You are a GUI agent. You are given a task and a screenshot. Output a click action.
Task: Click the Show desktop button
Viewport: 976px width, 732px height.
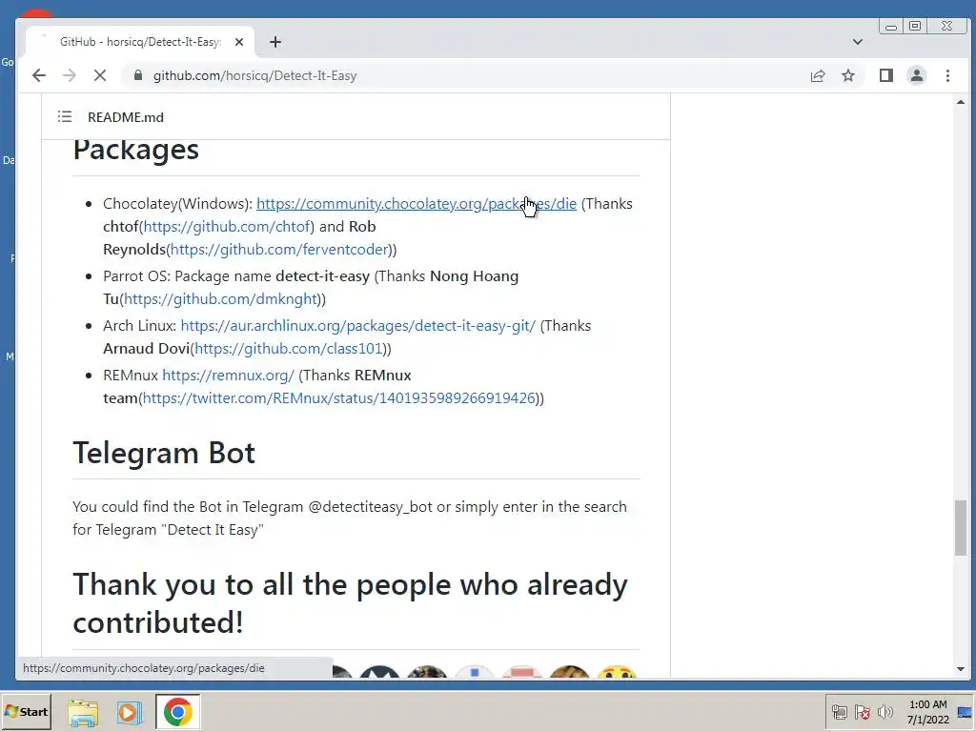(965, 712)
